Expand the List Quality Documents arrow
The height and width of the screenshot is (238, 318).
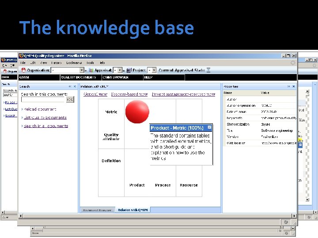[23, 118]
